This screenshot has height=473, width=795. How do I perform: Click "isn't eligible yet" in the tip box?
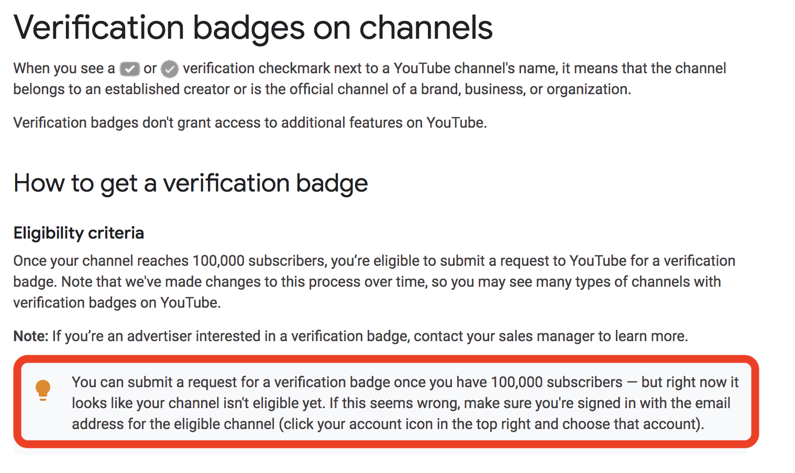coord(272,403)
